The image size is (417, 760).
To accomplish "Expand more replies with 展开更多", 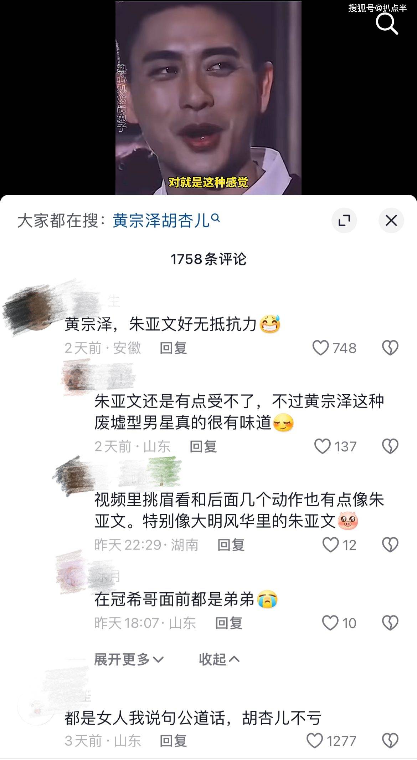I will click(129, 659).
